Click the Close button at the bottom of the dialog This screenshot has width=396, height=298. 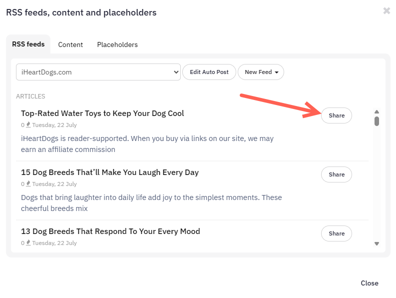370,283
